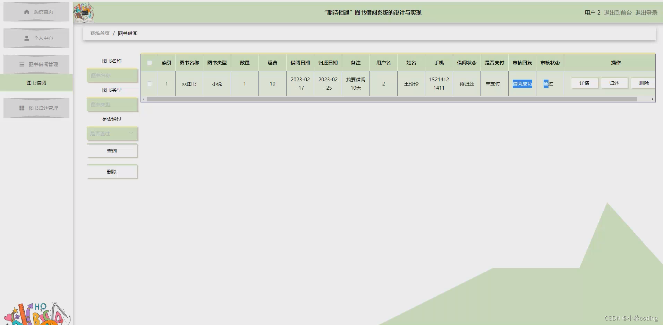The width and height of the screenshot is (663, 325).
Task: Click the 运费 column header
Action: [272, 63]
